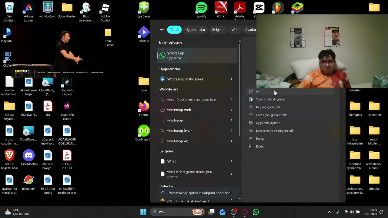Click the WhatsApp icon in the taskbar
Screen dimensions: 388x218
[256, 212]
